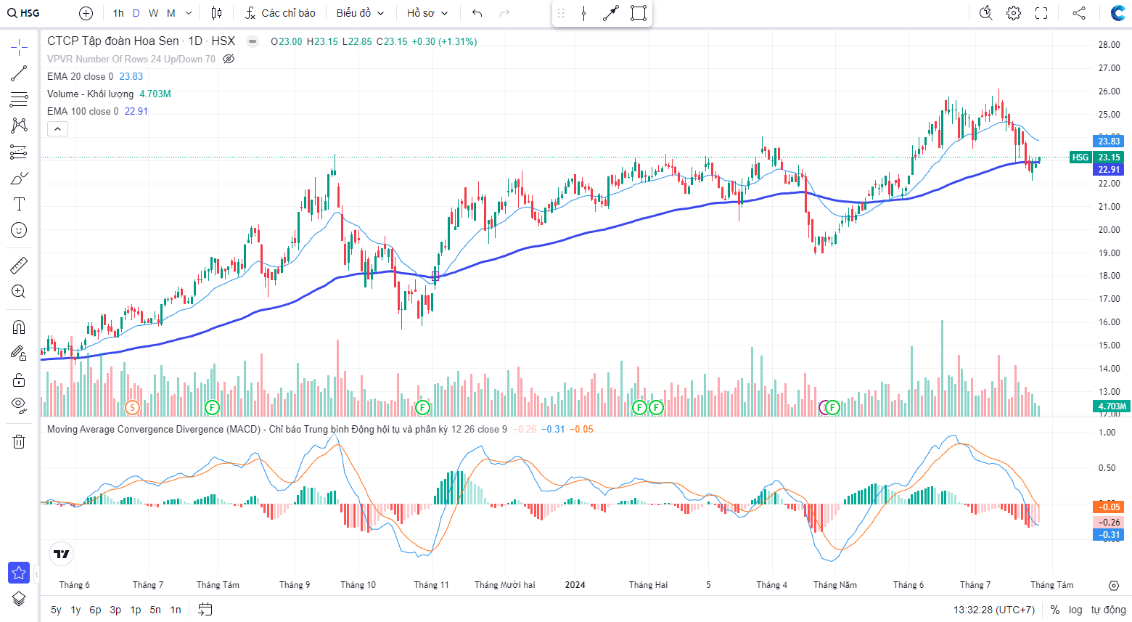
Task: Select the ruler measure tool
Action: click(19, 266)
